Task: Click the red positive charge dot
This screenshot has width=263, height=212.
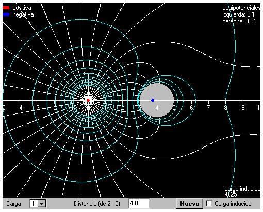Action: click(88, 100)
